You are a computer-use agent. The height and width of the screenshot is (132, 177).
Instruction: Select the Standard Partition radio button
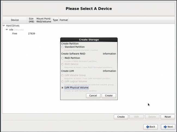pos(63,47)
